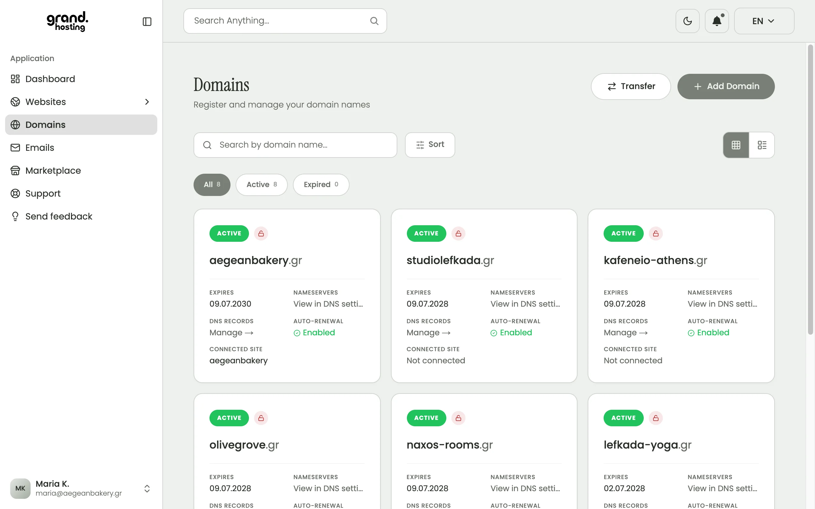The height and width of the screenshot is (509, 815).
Task: Click Enabled auto-renewal on kafeneio-athens.gr
Action: coord(709,333)
